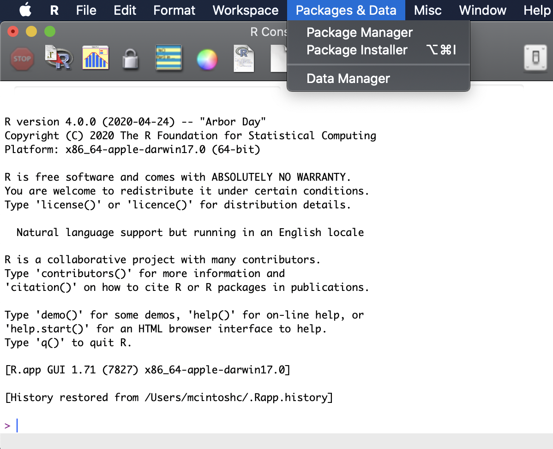Choose Package Installer menu entry
The width and height of the screenshot is (553, 449).
pos(357,50)
